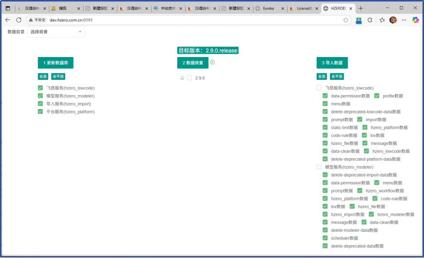Click the info icon beside 数据修复
This screenshot has width=424, height=258.
pyautogui.click(x=212, y=62)
